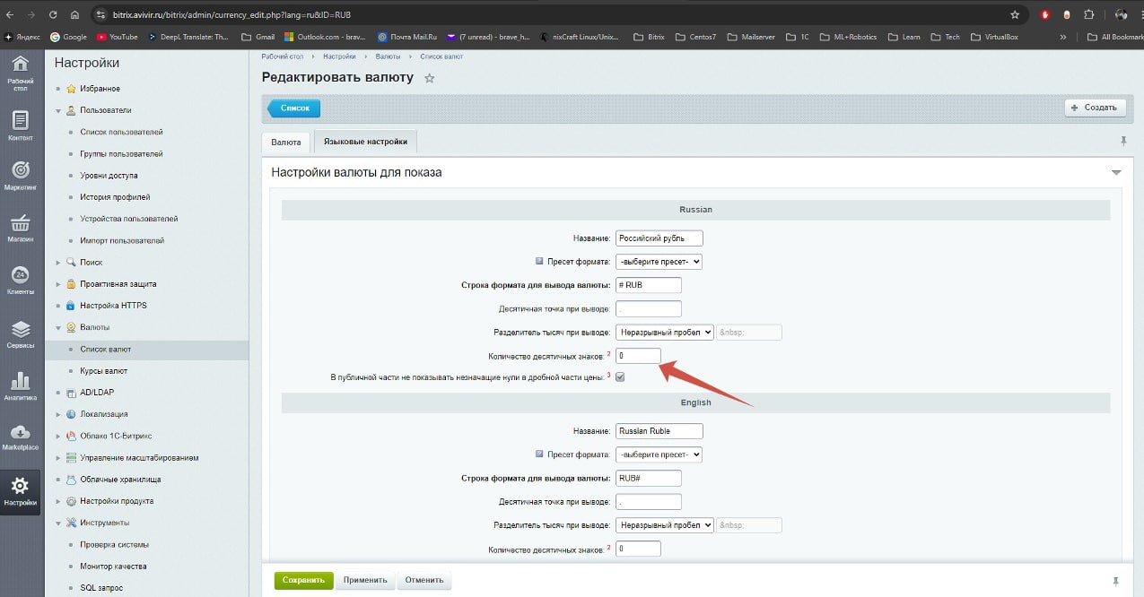
Task: Open the Аналитика sidebar section
Action: click(20, 385)
